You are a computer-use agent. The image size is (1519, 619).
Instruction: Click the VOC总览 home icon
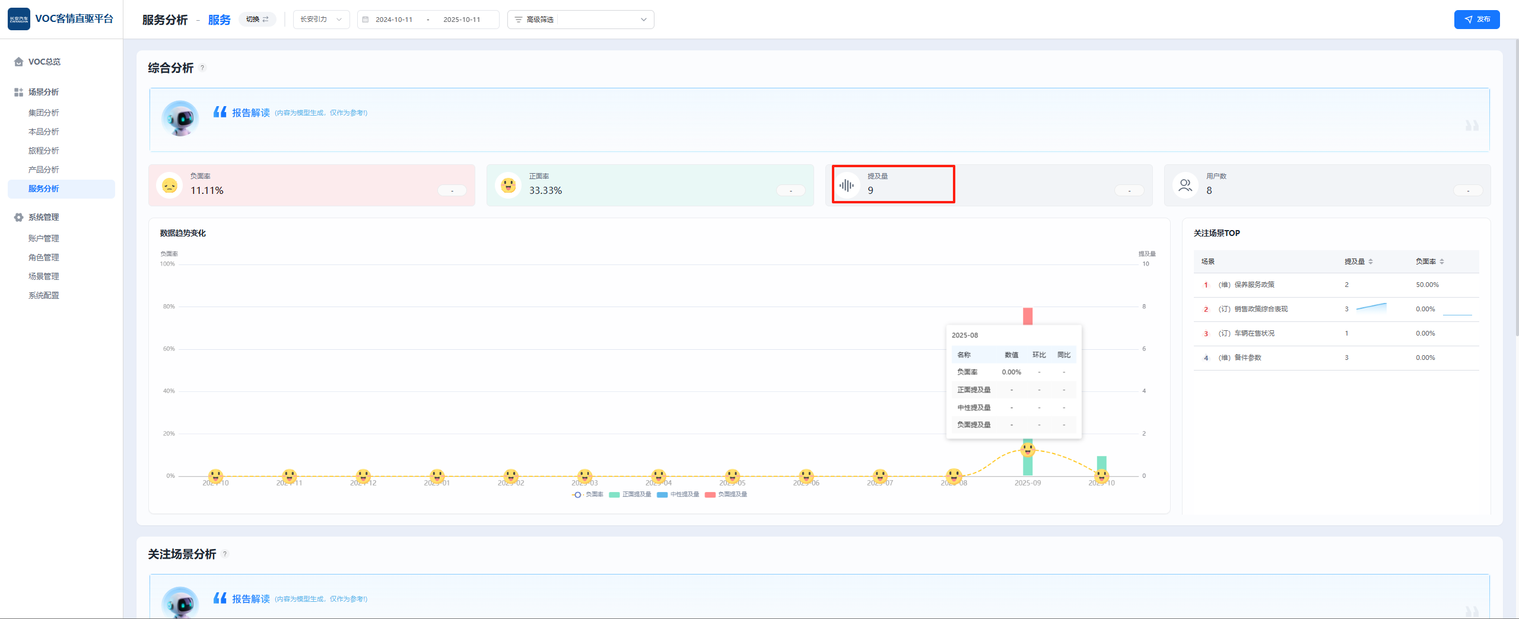(x=18, y=62)
